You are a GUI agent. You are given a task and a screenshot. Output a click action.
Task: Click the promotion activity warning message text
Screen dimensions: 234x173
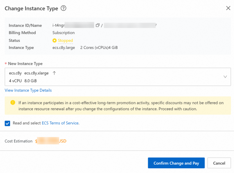pyautogui.click(x=121, y=106)
